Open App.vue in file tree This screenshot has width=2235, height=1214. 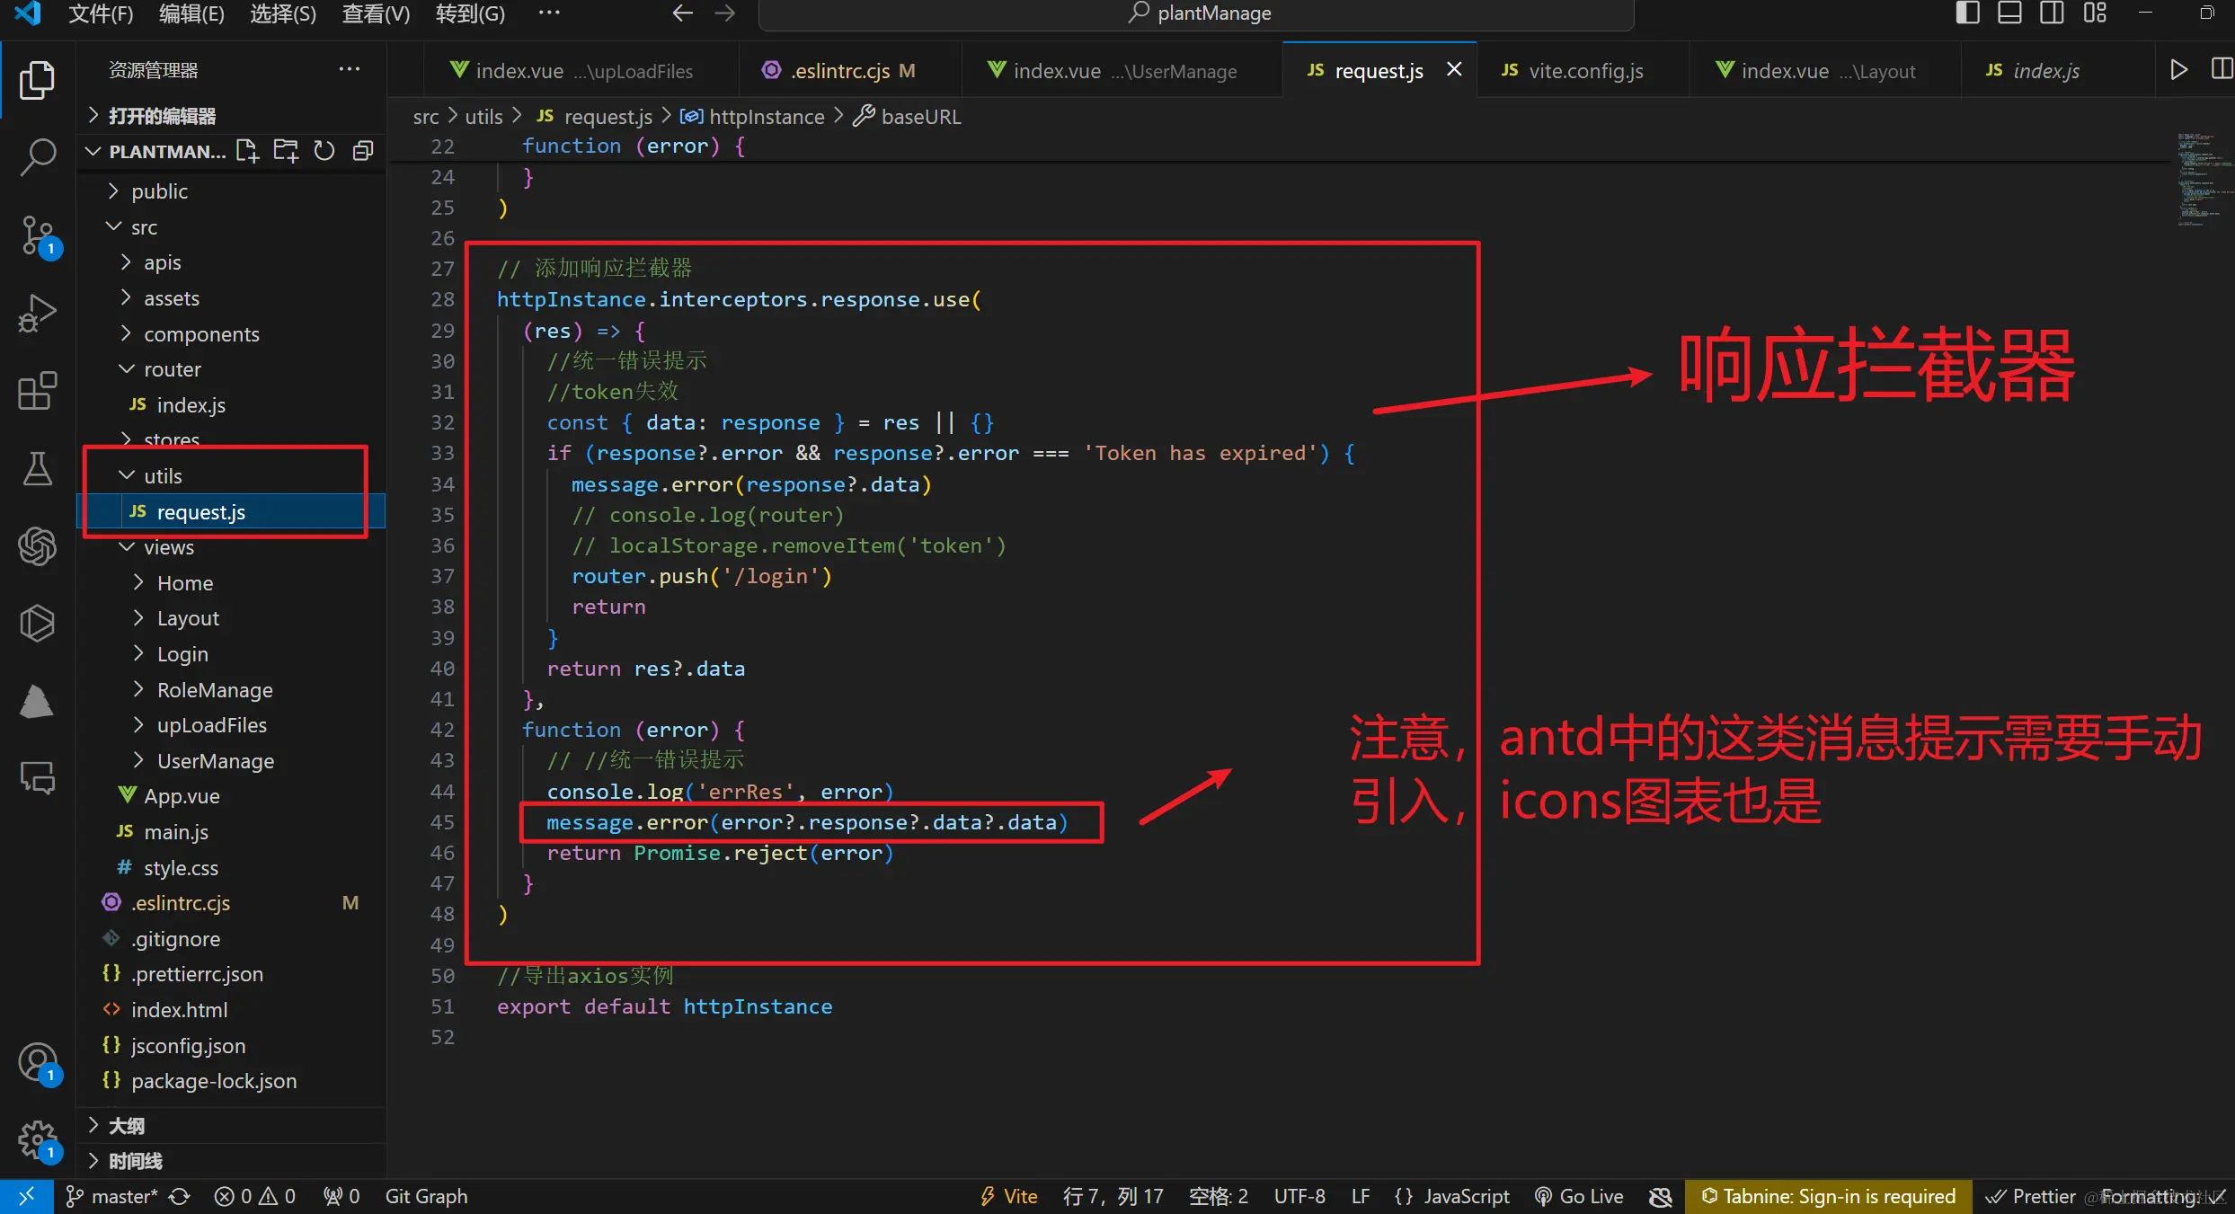[231, 796]
